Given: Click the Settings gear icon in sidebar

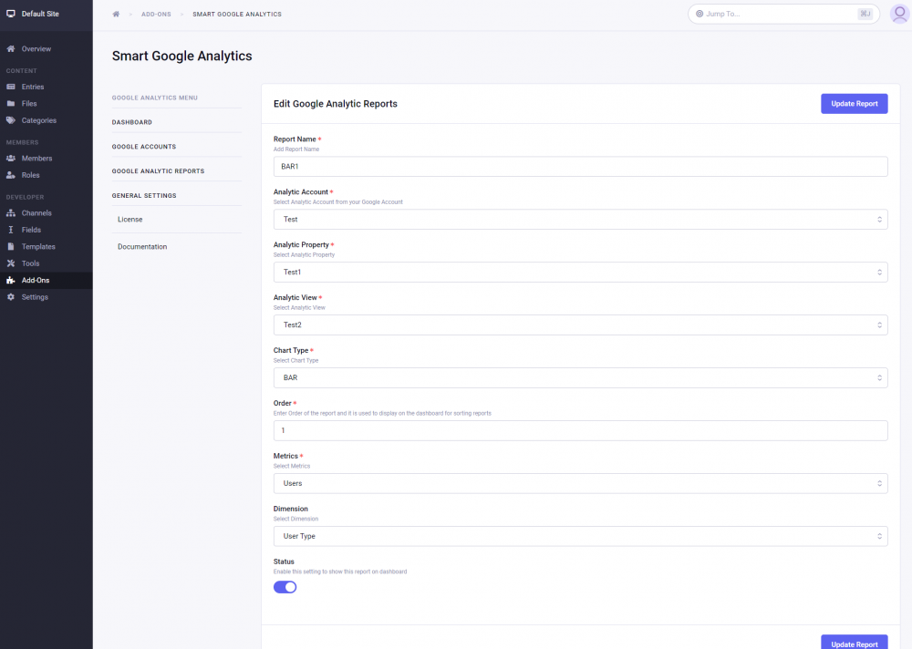Looking at the screenshot, I should pyautogui.click(x=11, y=297).
